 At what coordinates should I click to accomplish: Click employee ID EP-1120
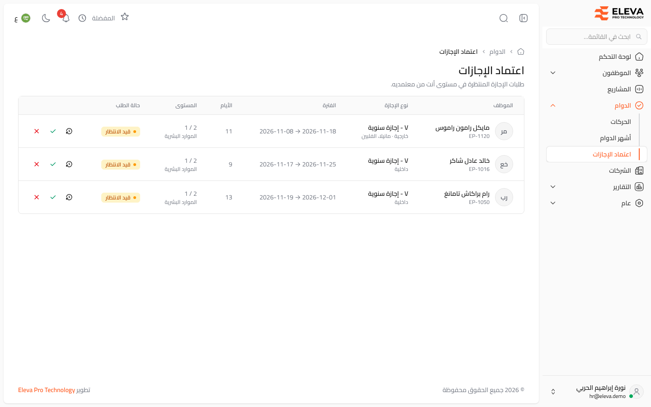pos(479,136)
